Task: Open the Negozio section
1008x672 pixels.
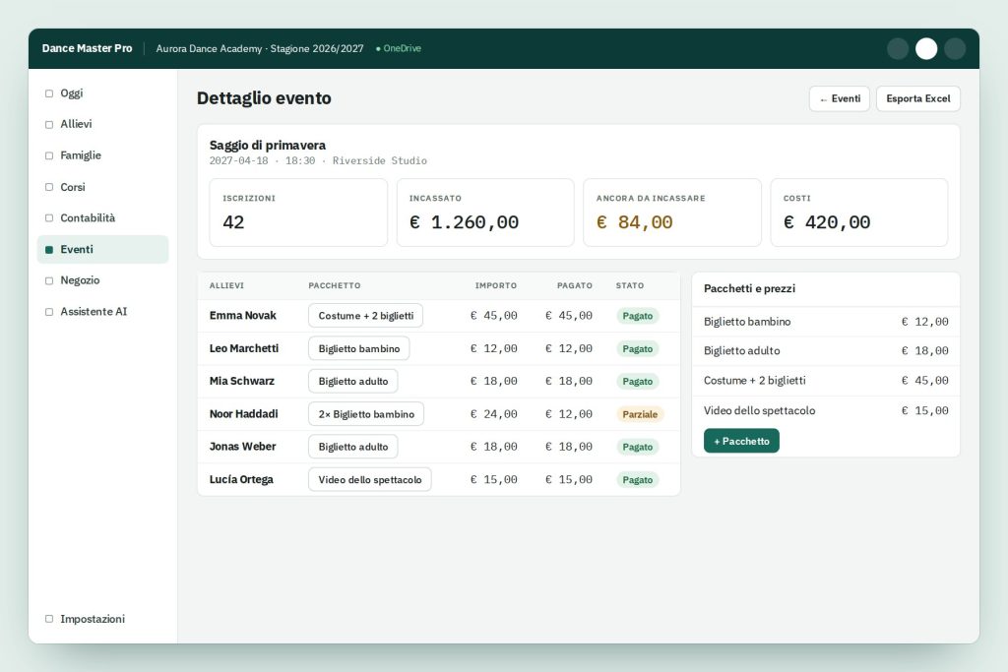Action: pos(102,280)
